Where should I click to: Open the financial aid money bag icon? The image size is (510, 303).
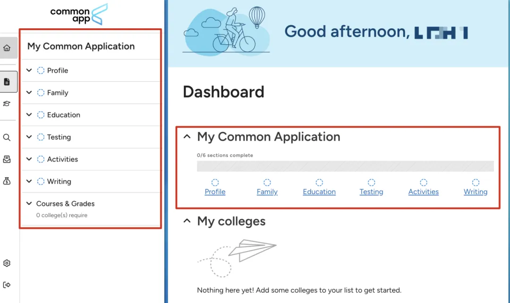click(7, 181)
